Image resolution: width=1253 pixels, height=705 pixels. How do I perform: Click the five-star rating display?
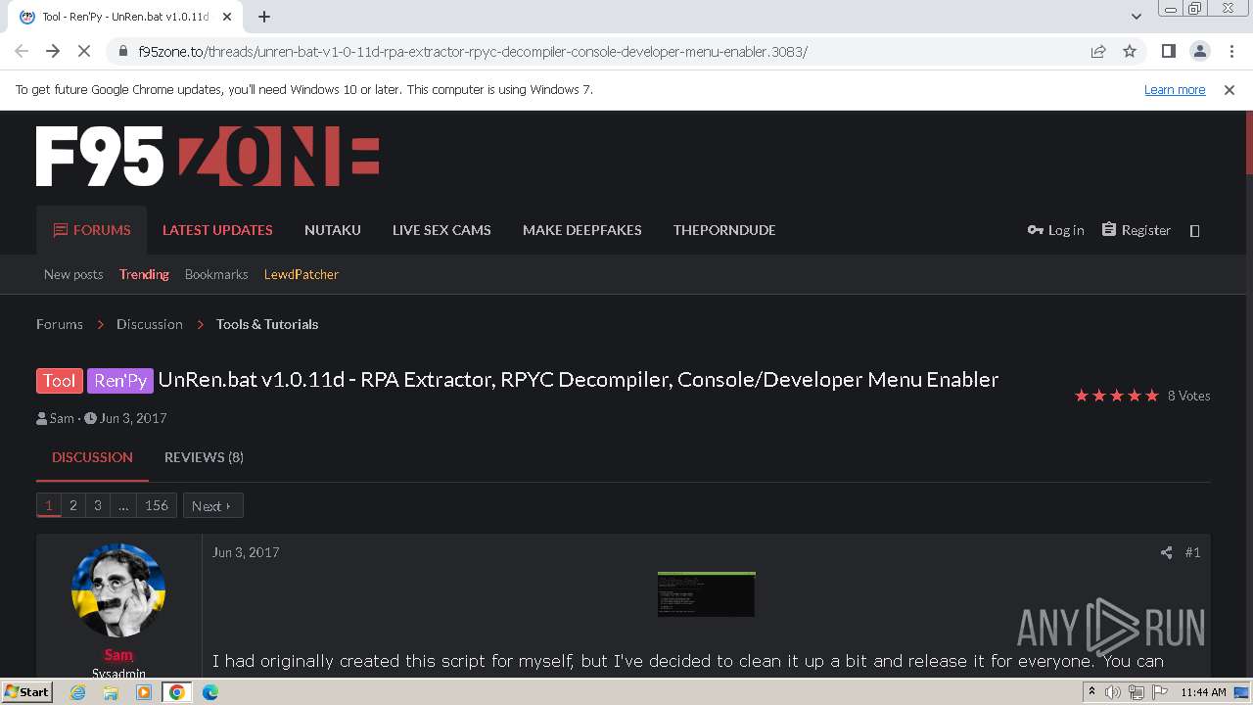click(x=1117, y=396)
